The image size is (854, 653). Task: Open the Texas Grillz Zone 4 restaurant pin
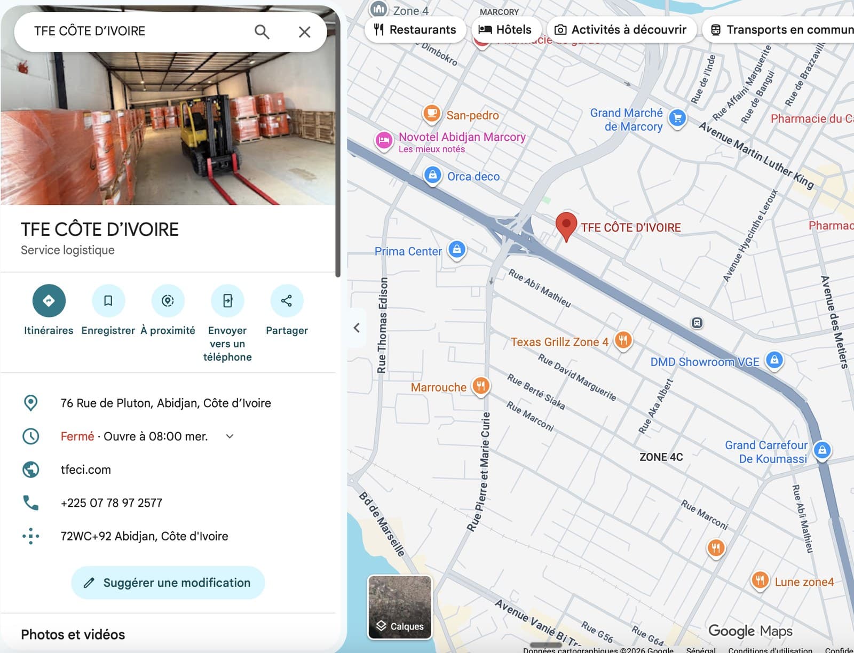coord(623,340)
